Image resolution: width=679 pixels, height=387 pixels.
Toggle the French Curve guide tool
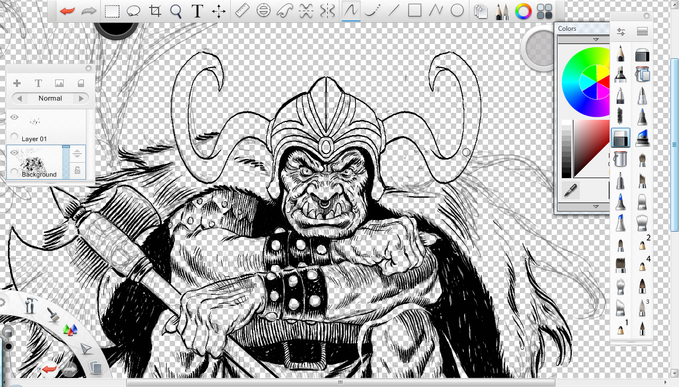tap(285, 11)
